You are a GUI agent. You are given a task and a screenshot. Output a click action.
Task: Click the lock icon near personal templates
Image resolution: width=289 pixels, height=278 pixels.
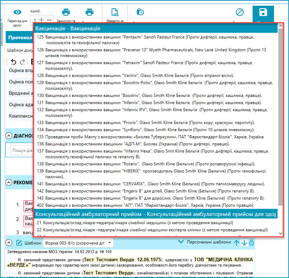point(252,242)
